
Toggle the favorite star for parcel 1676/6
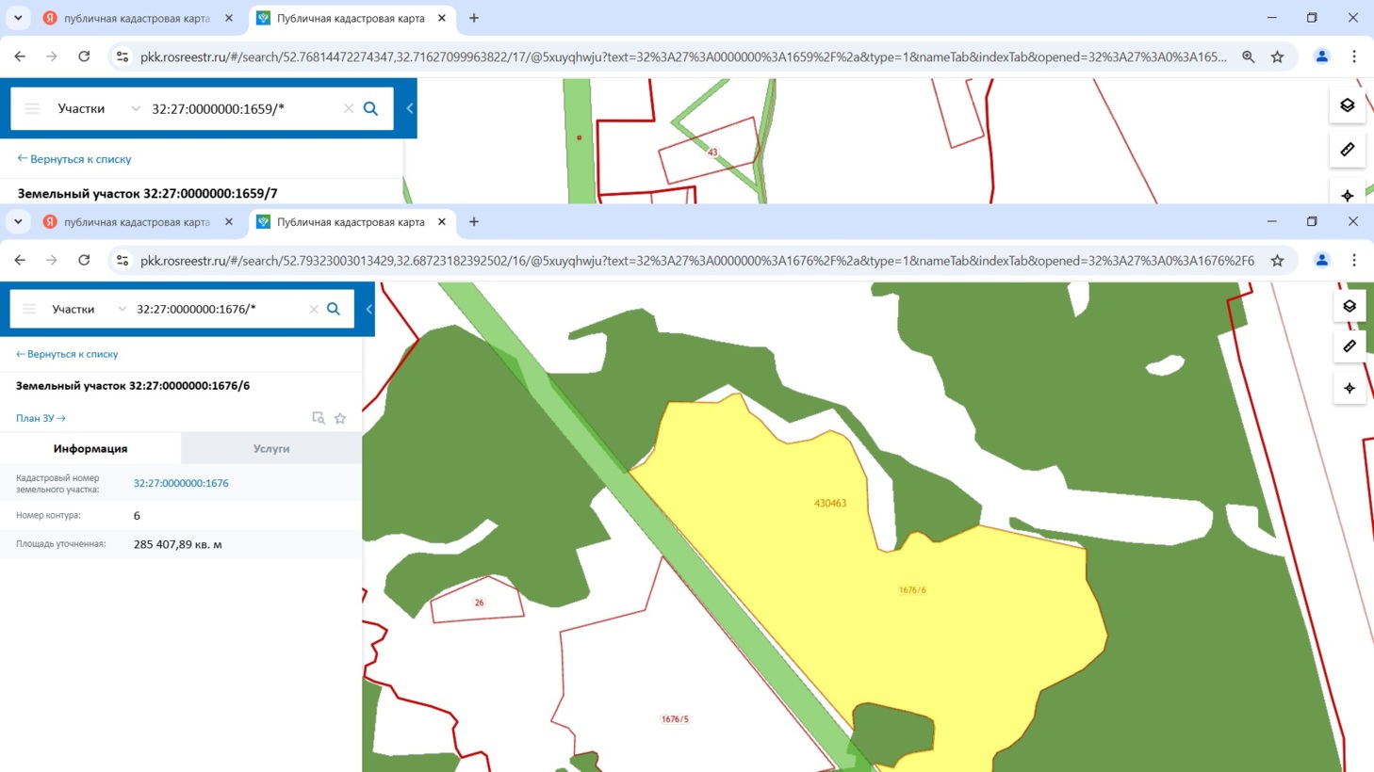click(x=340, y=418)
